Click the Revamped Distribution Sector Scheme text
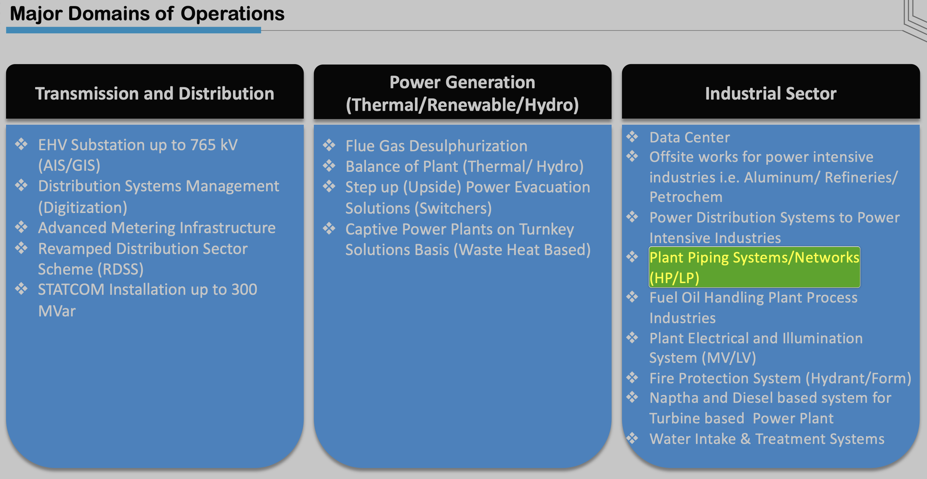 [143, 259]
